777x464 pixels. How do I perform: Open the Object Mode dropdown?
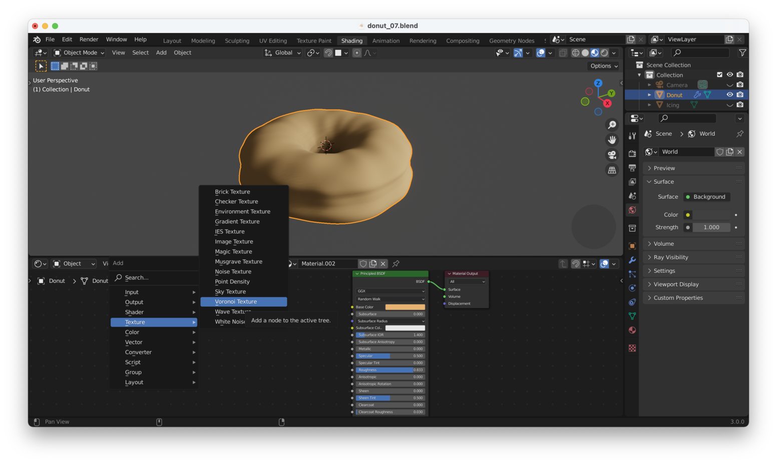point(79,53)
